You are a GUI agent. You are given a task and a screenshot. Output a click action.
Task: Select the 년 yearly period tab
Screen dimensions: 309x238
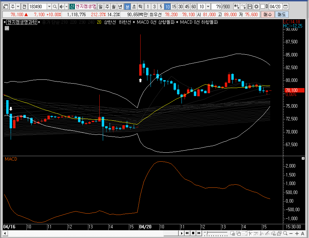(x=120, y=7)
